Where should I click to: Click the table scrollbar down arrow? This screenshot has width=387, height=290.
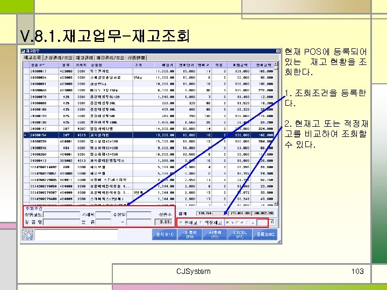coord(276,204)
